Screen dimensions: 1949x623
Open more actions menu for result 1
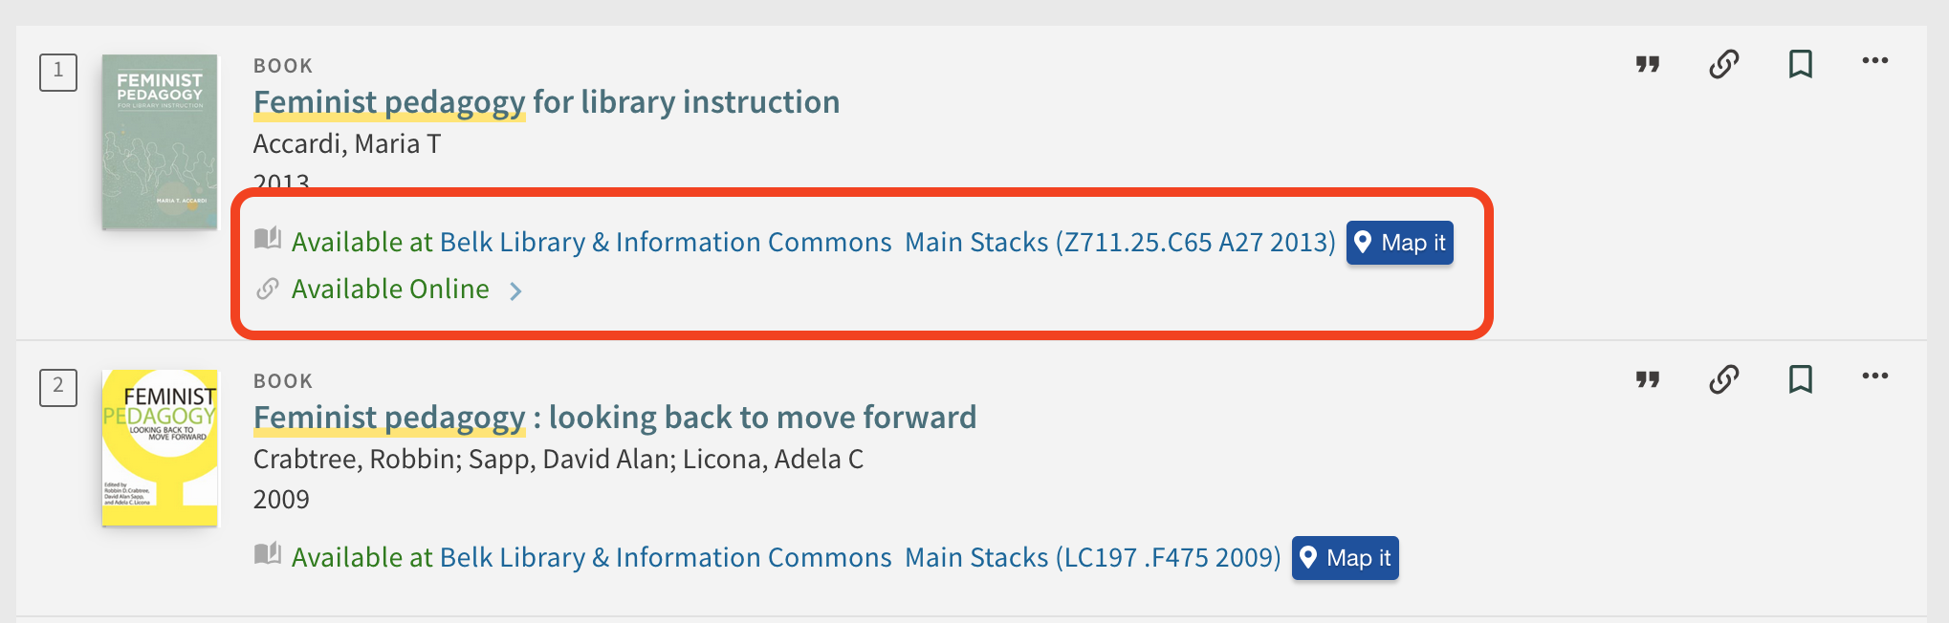1874,61
